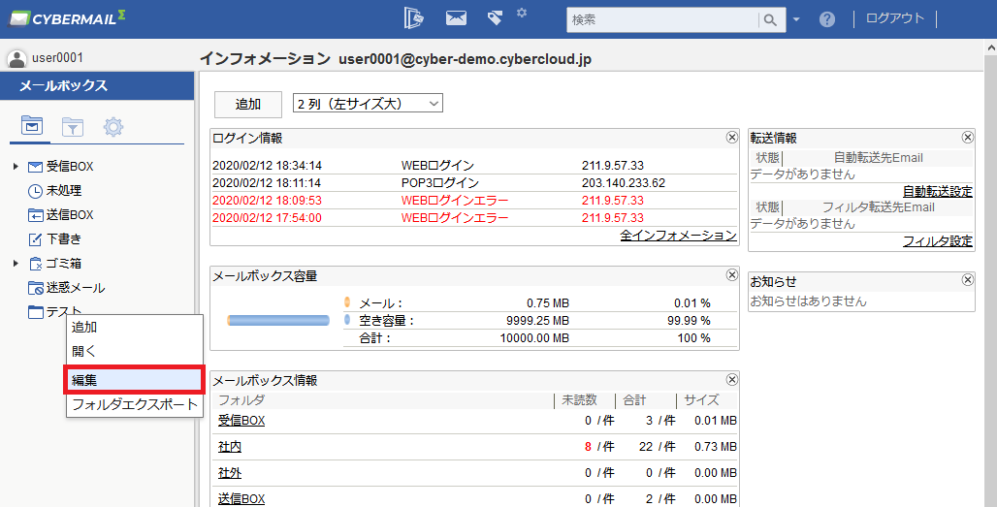The width and height of the screenshot is (997, 507).
Task: Click the 自動転送先Email column header
Action: (878, 158)
